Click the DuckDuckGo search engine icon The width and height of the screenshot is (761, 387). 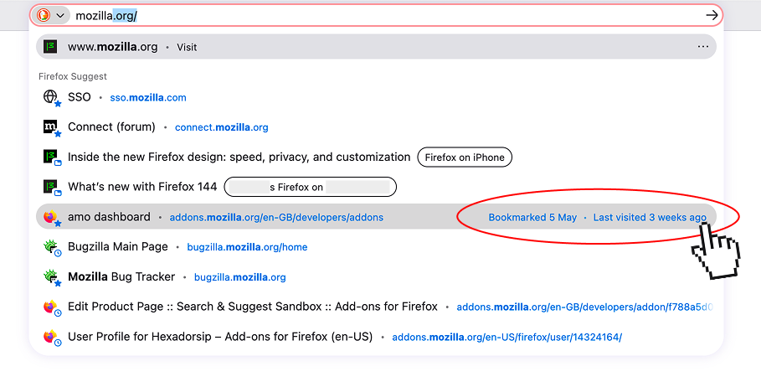[x=44, y=16]
